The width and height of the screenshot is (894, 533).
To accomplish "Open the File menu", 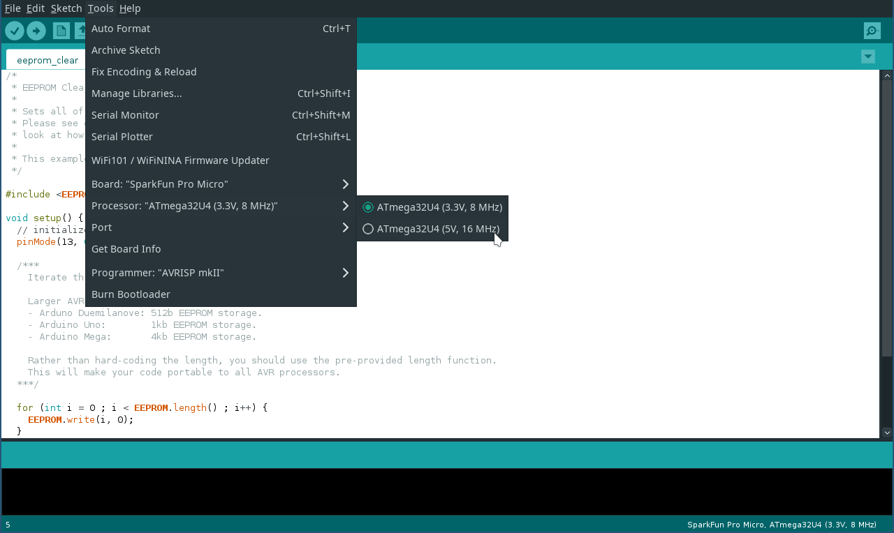I will coord(13,8).
